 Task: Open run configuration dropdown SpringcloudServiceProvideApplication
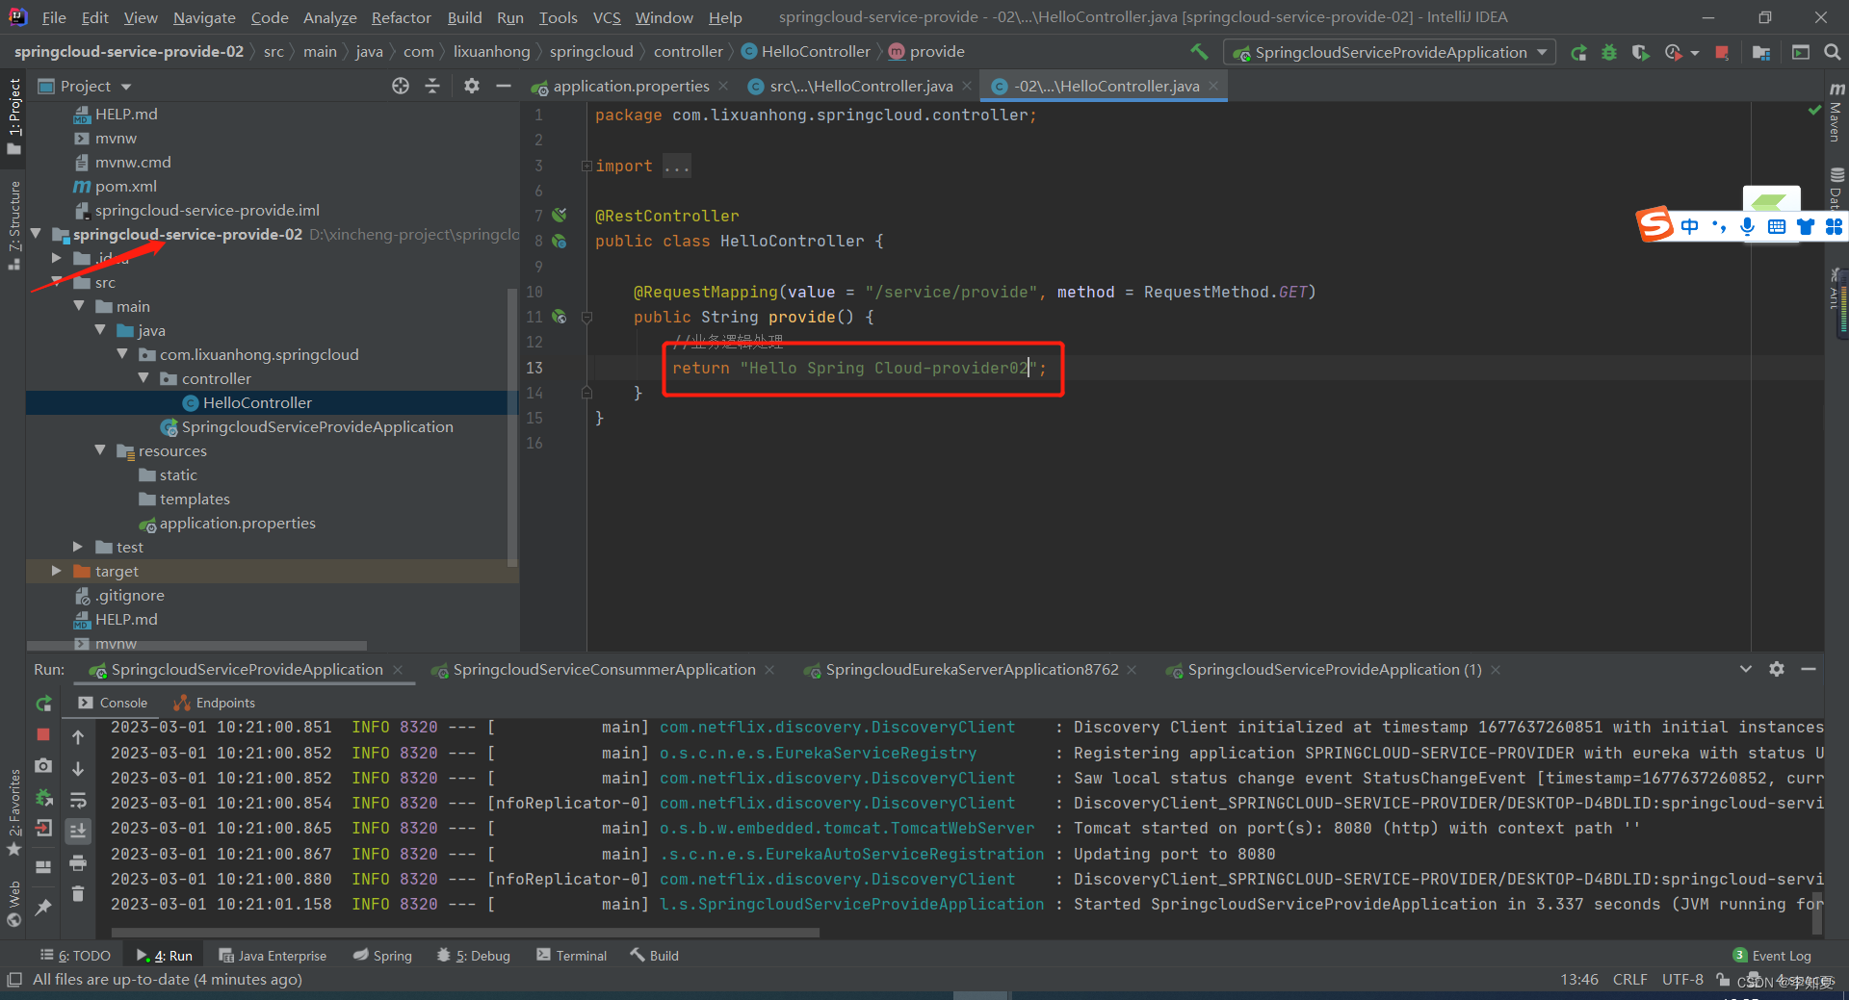click(x=1390, y=52)
